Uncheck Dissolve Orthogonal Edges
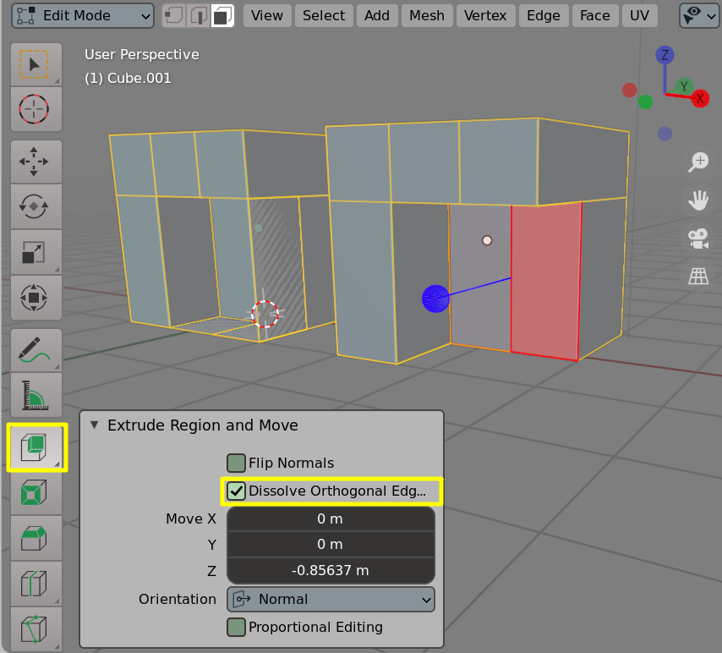Screen dimensions: 722x653 (236, 491)
